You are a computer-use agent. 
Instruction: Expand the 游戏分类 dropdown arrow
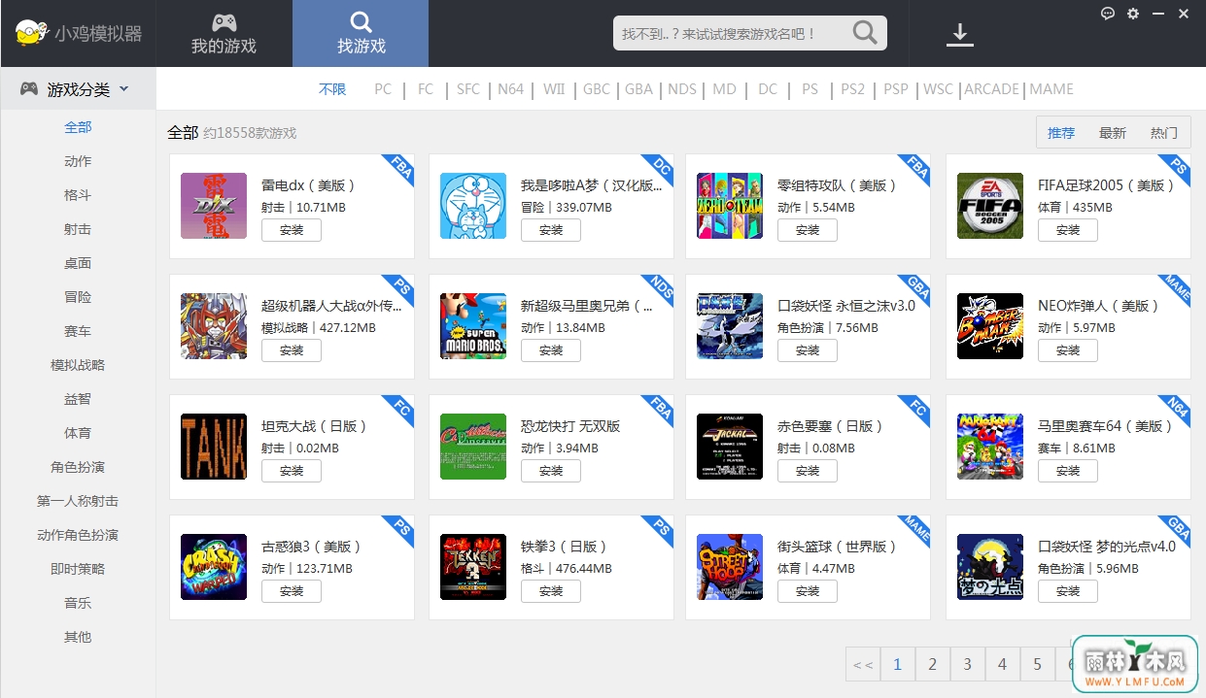coord(123,89)
